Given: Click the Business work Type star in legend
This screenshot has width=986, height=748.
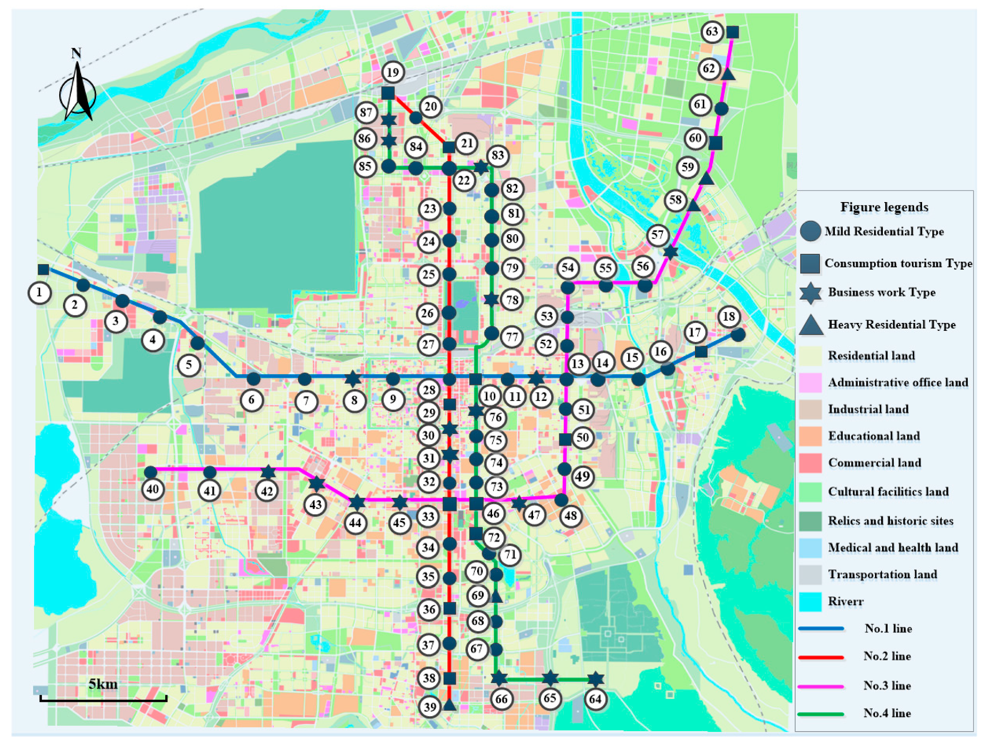Looking at the screenshot, I should point(810,293).
